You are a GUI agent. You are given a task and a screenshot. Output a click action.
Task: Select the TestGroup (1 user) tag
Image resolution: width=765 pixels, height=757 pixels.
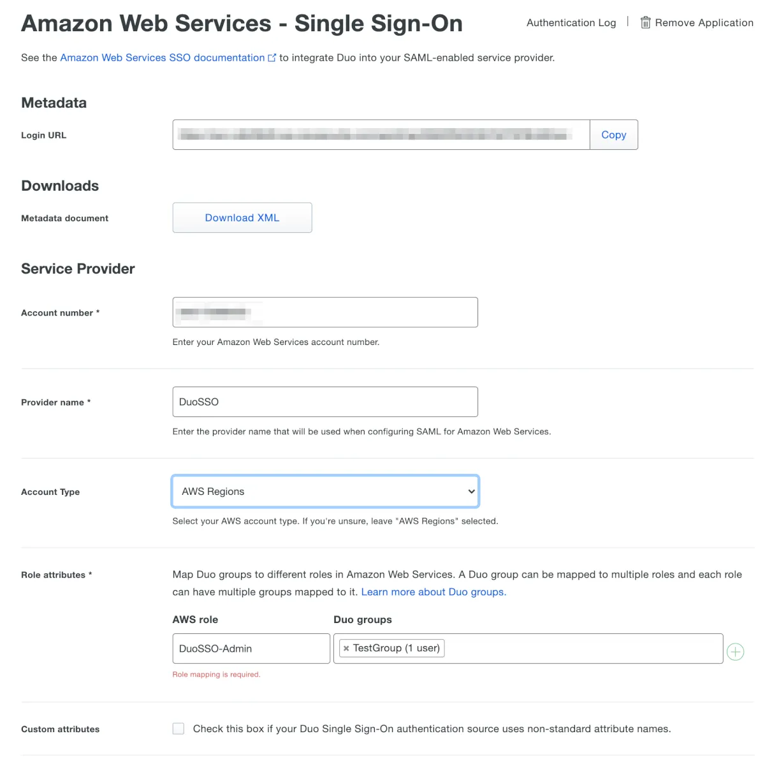(396, 649)
